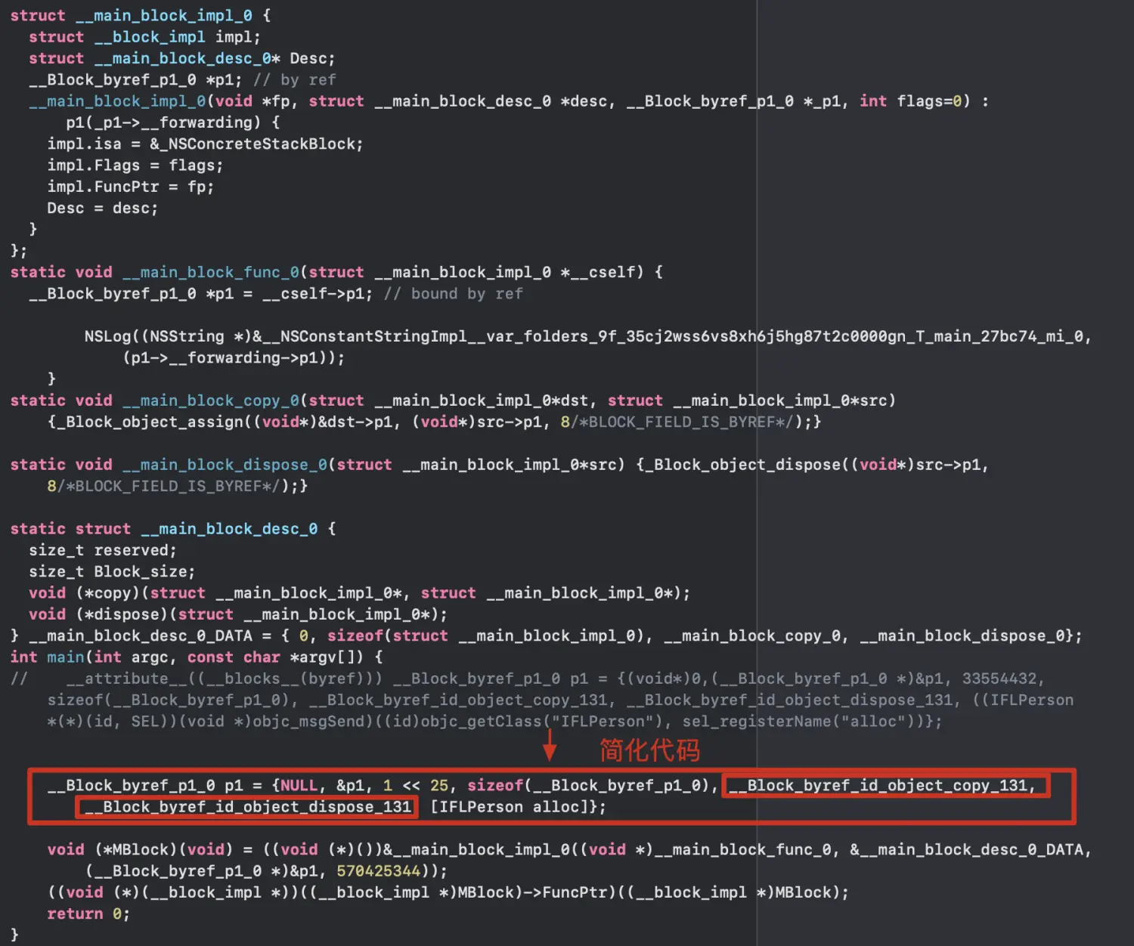Image resolution: width=1134 pixels, height=946 pixels.
Task: Click the red 简化代码 label
Action: pyautogui.click(x=649, y=750)
